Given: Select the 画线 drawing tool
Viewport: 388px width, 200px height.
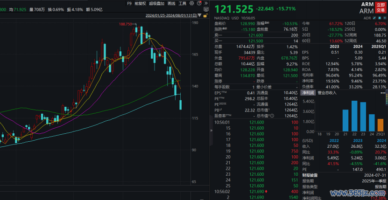Looking at the screenshot, I should click(171, 3).
